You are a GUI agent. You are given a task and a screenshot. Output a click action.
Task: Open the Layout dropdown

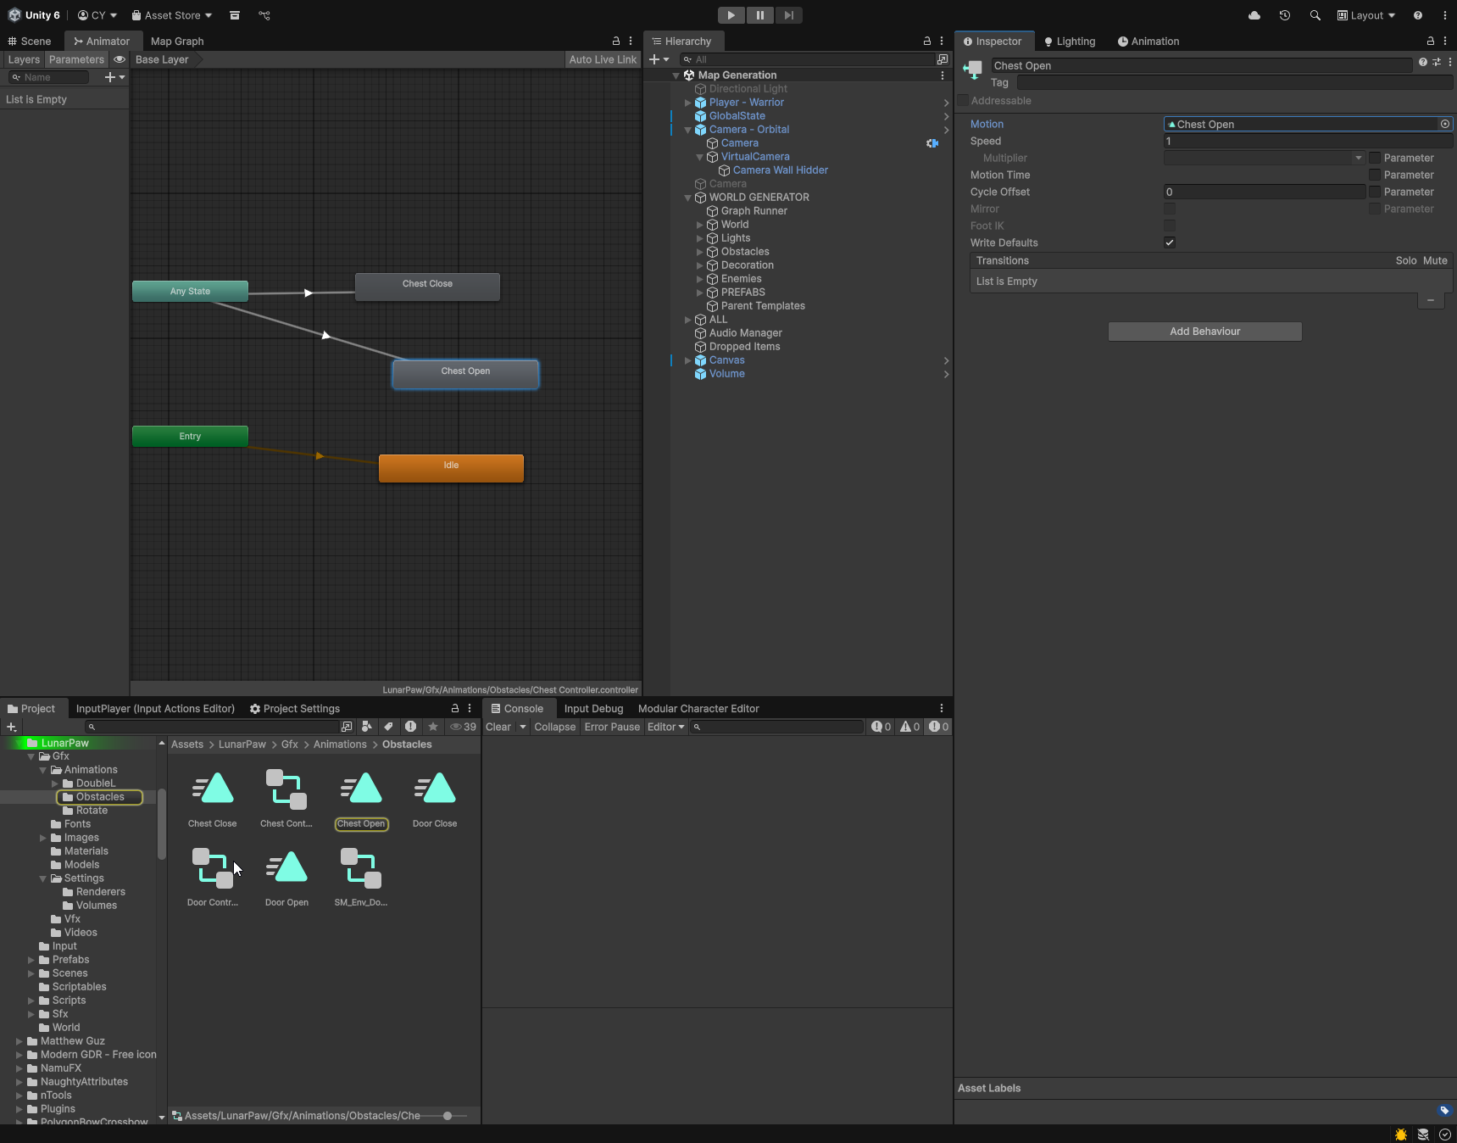click(1365, 15)
